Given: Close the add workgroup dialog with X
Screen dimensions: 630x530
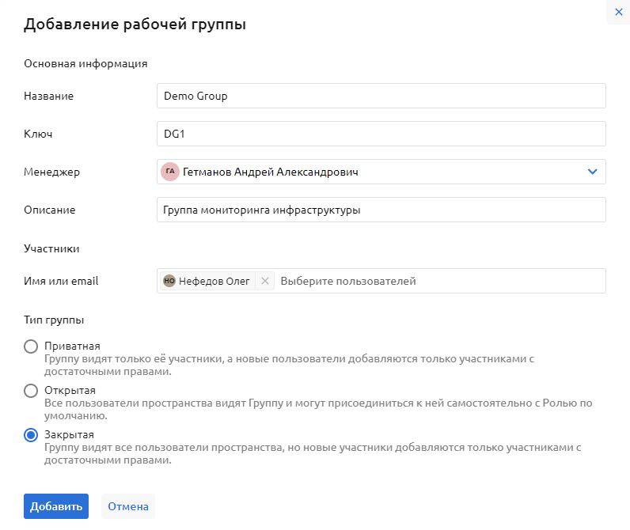Looking at the screenshot, I should coord(619,12).
